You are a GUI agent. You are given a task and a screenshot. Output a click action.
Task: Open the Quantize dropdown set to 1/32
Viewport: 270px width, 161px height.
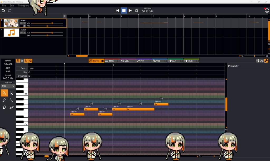(x=7, y=86)
